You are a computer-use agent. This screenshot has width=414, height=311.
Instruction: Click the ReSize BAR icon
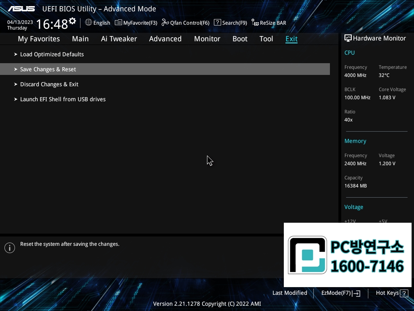tap(255, 23)
